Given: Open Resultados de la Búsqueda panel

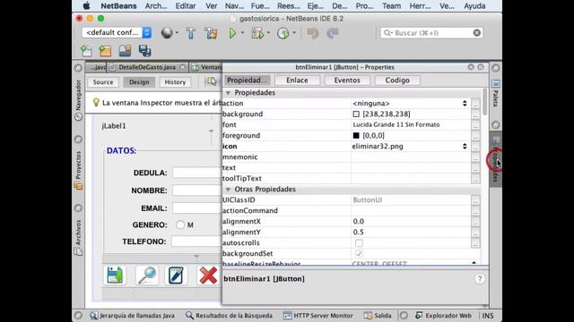Looking at the screenshot, I should [230, 316].
